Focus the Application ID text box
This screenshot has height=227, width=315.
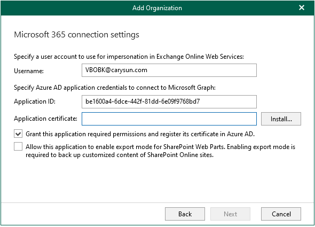click(169, 101)
